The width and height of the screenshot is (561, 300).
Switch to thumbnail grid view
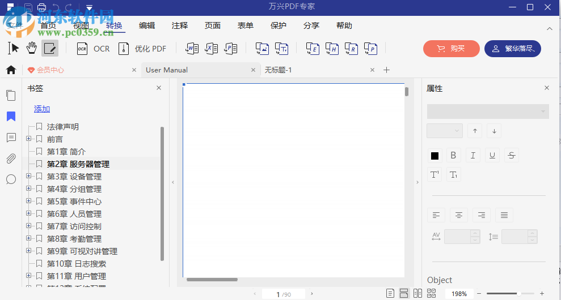click(x=432, y=293)
